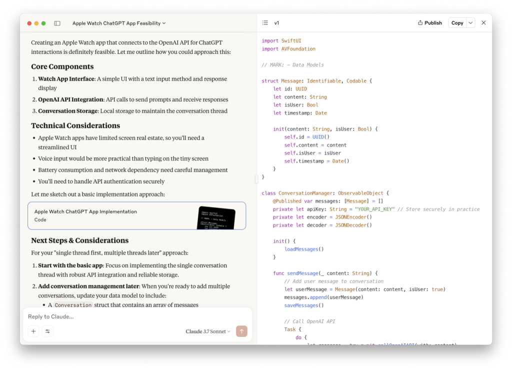
Task: Open the chat title dropdown menu
Action: [x=119, y=23]
